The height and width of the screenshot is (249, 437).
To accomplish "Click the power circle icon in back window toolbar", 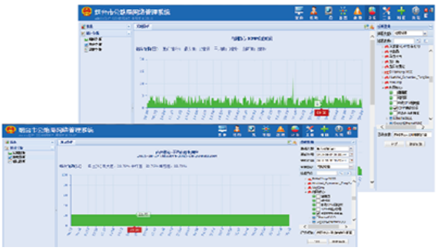I will (x=416, y=12).
